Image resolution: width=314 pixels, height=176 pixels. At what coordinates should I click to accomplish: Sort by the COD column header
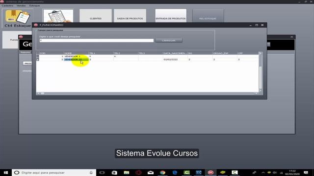pos(52,53)
